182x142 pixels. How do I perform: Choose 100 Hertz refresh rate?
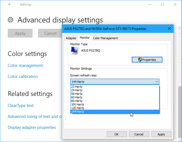coord(115,104)
